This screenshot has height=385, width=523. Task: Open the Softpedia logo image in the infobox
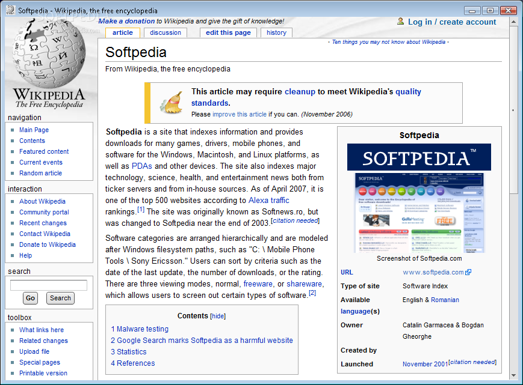(x=419, y=157)
